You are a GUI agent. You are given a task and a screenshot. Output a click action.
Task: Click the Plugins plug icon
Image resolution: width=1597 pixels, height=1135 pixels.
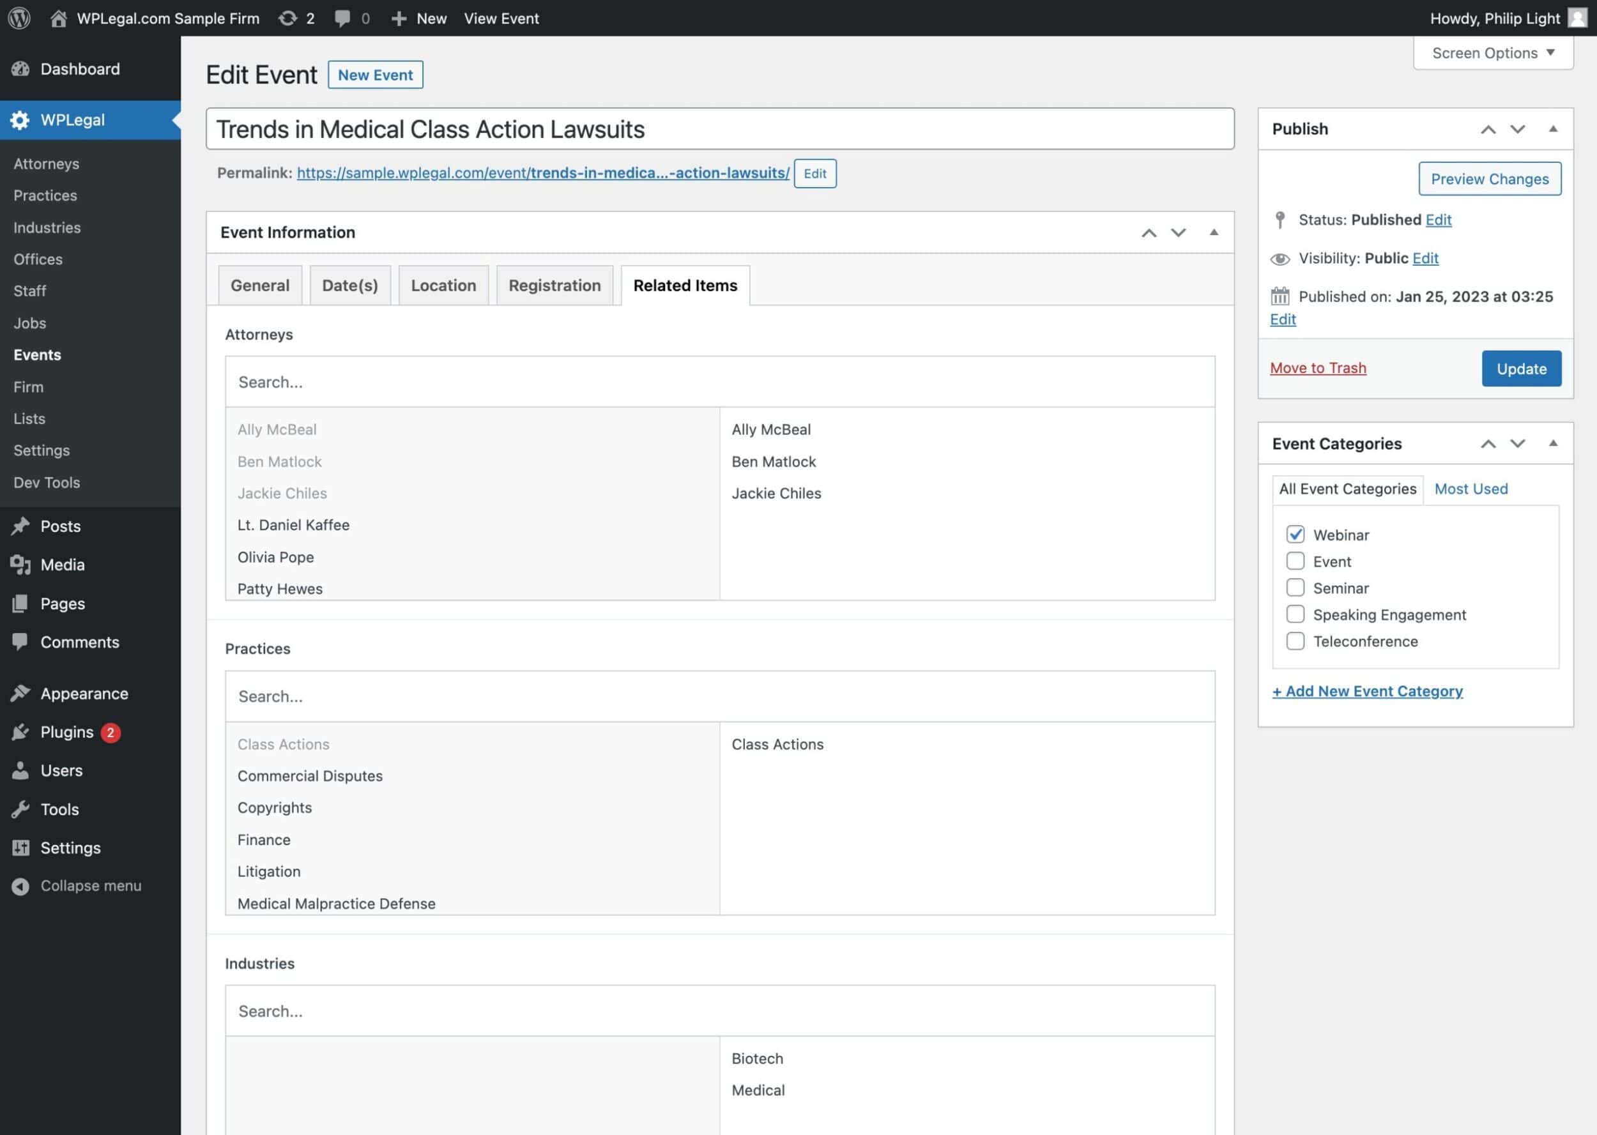(20, 732)
